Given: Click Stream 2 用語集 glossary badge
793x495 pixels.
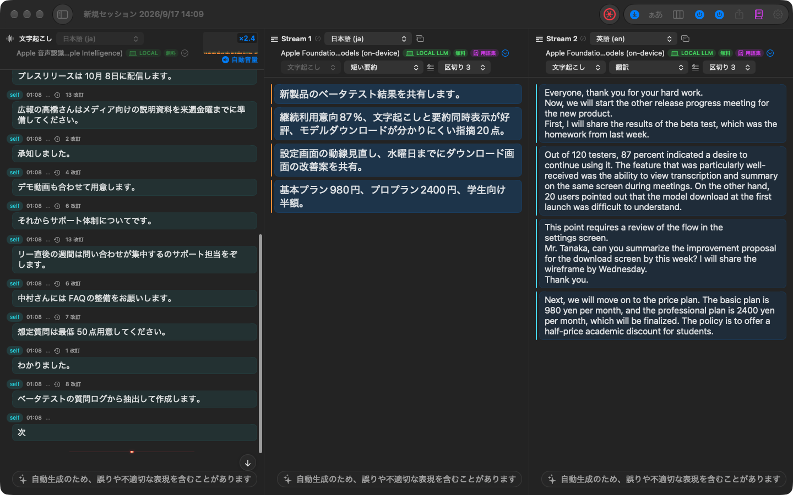Looking at the screenshot, I should point(749,53).
